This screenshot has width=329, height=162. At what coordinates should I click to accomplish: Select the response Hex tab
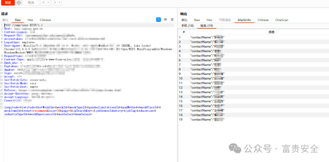tap(209, 20)
